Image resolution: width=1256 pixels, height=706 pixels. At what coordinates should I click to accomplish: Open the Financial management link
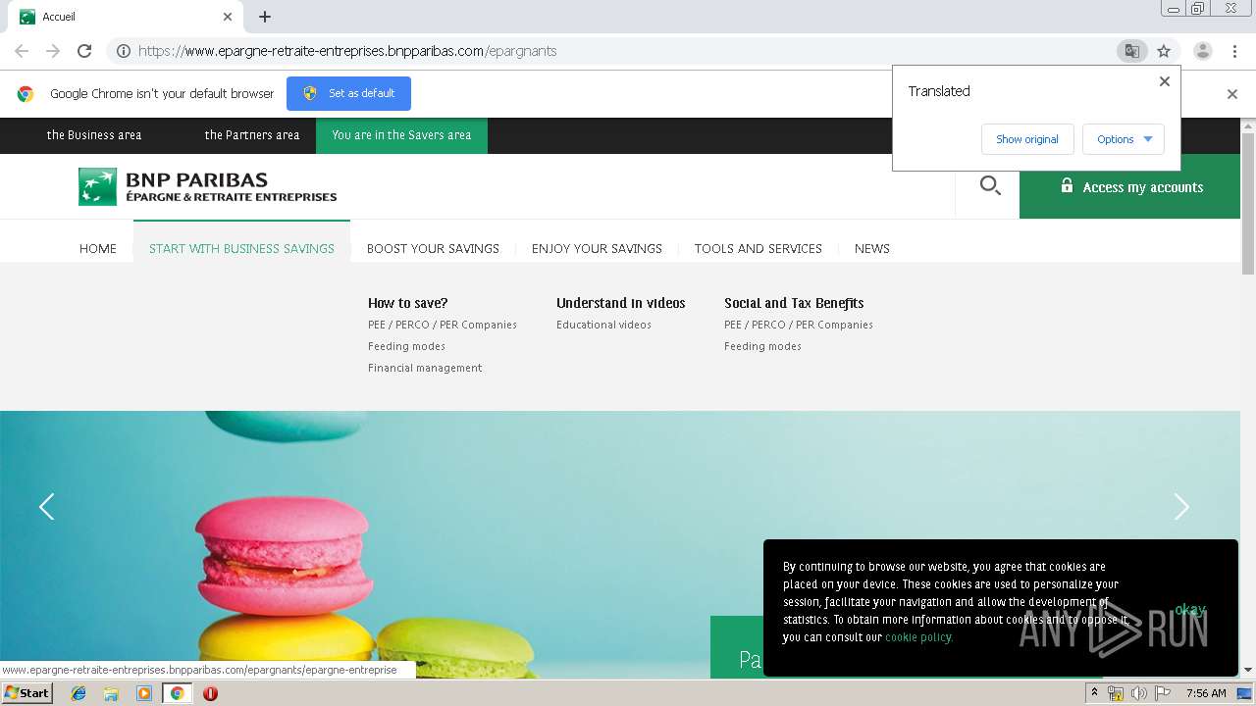point(425,368)
